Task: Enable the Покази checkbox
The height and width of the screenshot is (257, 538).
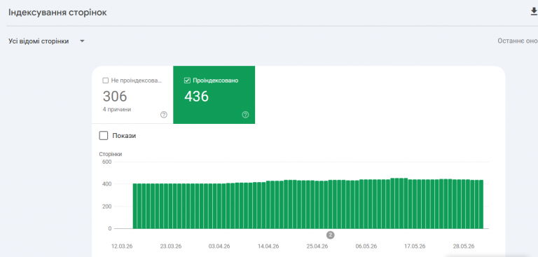Action: (x=103, y=136)
